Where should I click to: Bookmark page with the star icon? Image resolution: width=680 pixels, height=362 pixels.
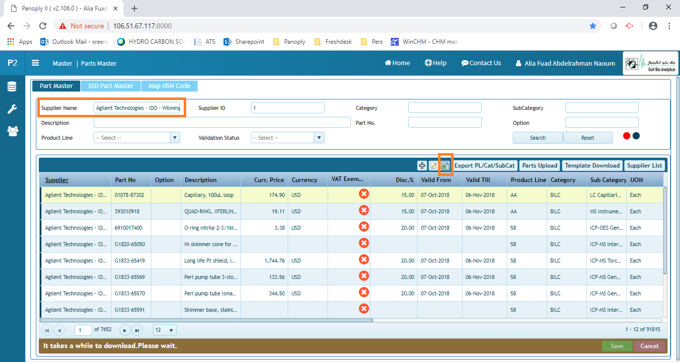coord(593,26)
